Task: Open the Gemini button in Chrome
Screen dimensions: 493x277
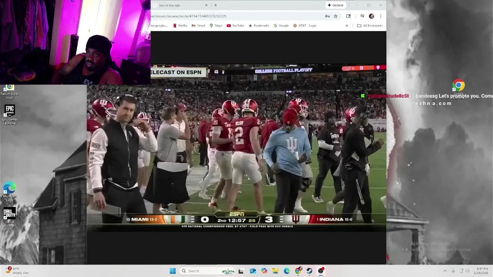Action: pos(335,5)
